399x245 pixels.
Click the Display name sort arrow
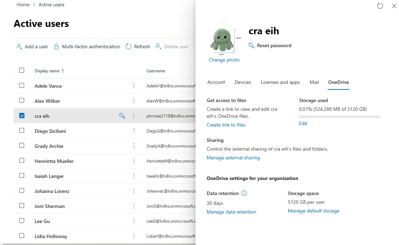coord(63,71)
